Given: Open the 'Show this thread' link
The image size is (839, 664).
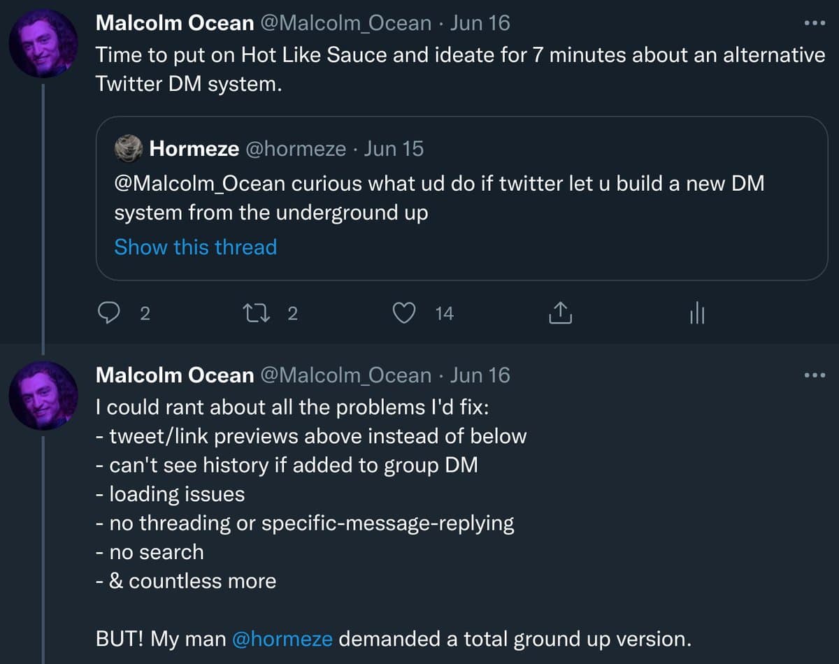Looking at the screenshot, I should point(196,247).
